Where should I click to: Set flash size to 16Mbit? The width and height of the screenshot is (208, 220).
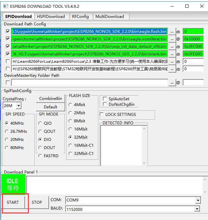tap(70, 129)
